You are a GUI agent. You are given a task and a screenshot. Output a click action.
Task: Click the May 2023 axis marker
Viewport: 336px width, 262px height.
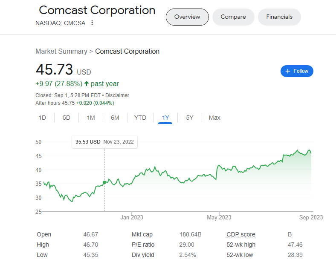pyautogui.click(x=219, y=217)
